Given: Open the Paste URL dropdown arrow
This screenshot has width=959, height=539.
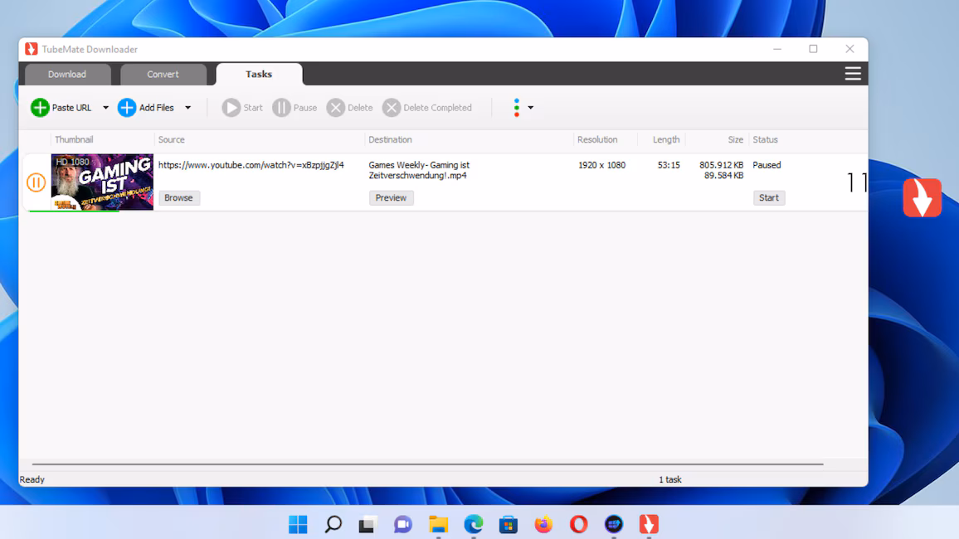Looking at the screenshot, I should point(105,108).
